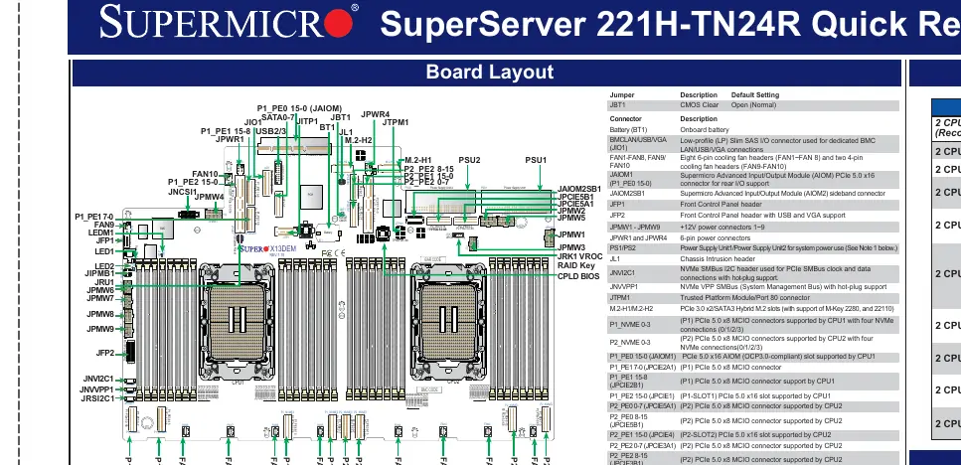Select the JPMW5 callout label
Screen dimensions: 961x465
tap(571, 218)
